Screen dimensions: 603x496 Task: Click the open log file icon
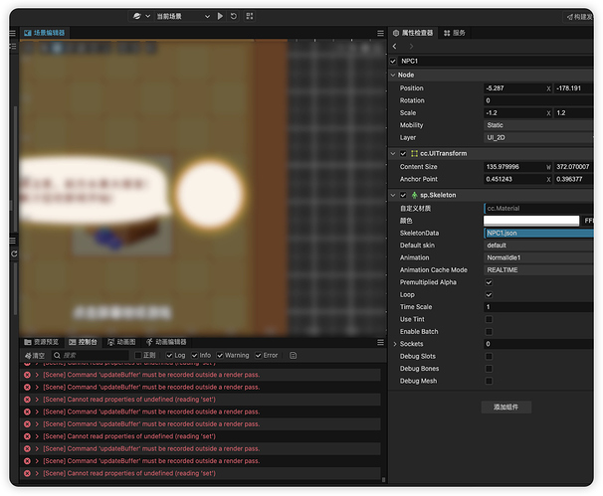pyautogui.click(x=293, y=356)
